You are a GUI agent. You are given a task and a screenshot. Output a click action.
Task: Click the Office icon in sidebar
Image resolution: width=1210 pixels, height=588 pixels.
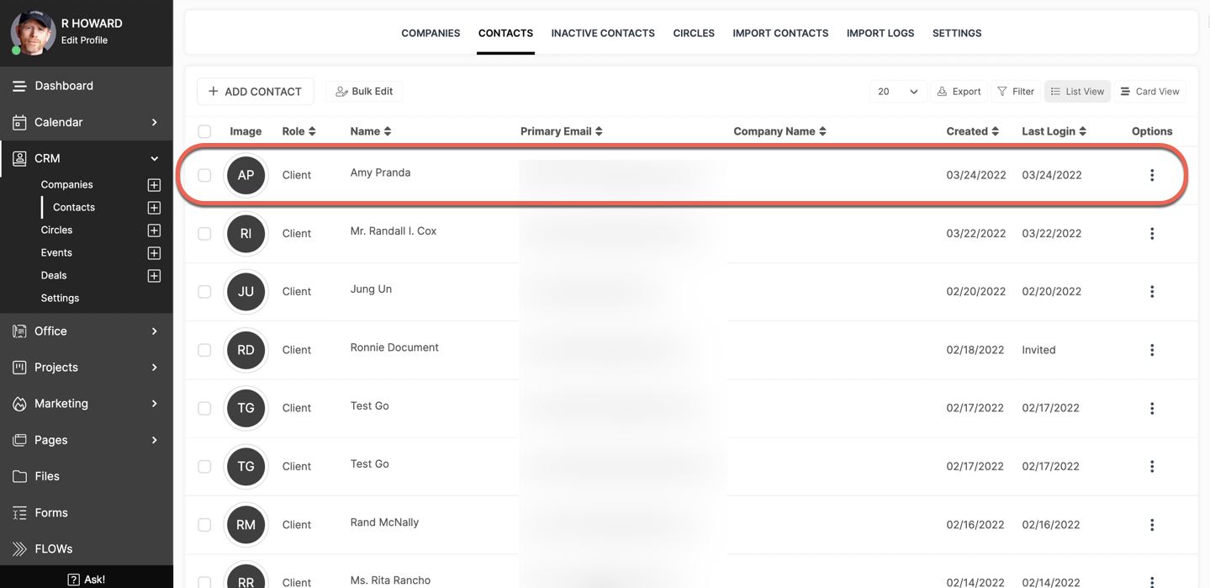pos(19,331)
